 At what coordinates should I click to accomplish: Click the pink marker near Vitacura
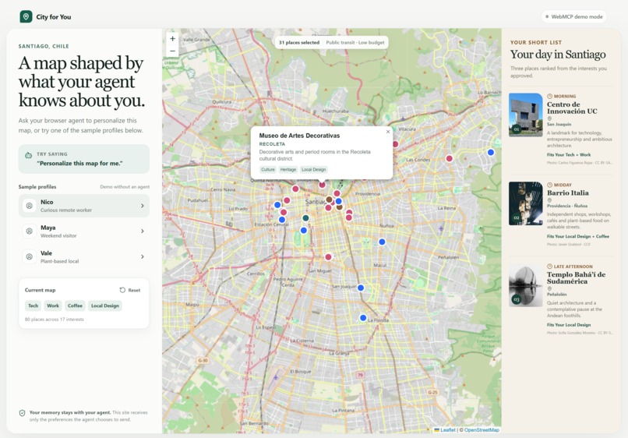point(395,144)
